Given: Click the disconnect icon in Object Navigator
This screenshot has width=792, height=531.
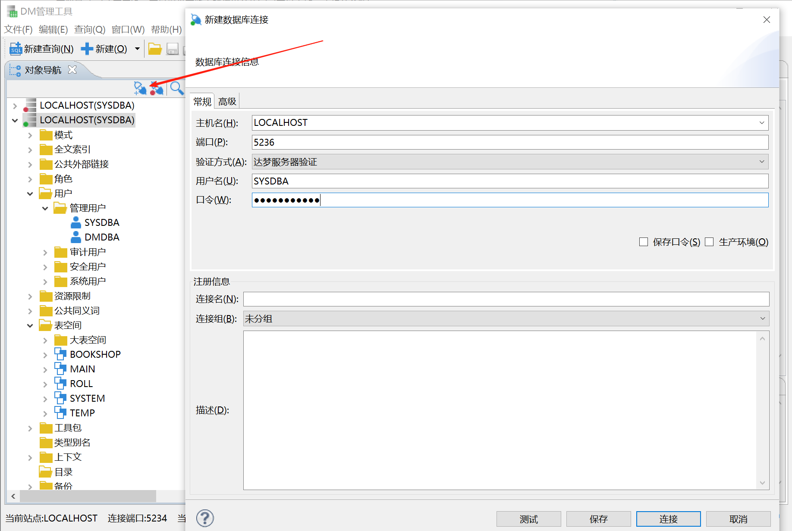Looking at the screenshot, I should [x=157, y=88].
